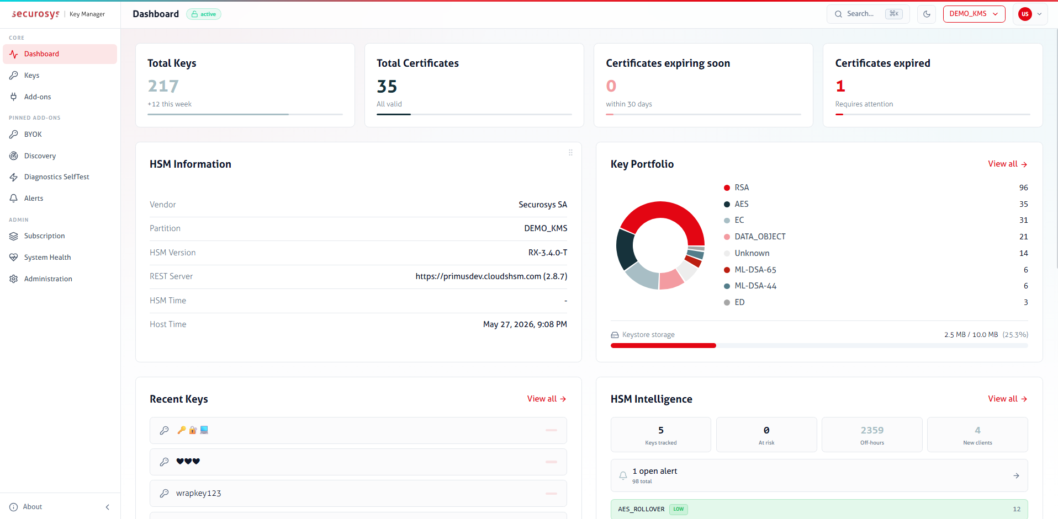
Task: Select Discovery in pinned add-ons
Action: [60, 156]
